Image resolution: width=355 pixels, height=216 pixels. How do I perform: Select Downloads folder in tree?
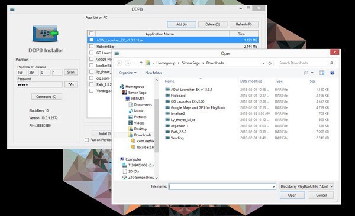click(143, 135)
